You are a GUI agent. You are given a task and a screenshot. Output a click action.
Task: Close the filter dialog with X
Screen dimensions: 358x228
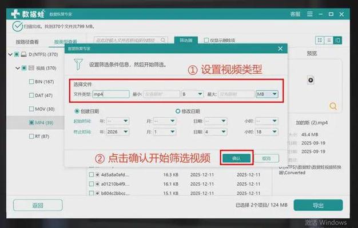[x=280, y=49]
